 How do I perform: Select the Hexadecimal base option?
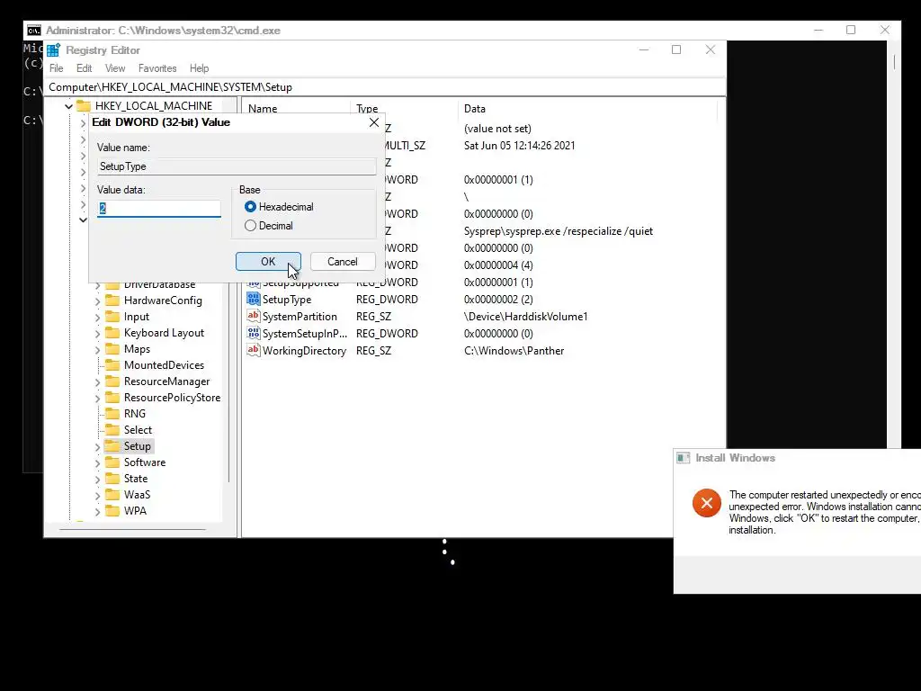[250, 207]
